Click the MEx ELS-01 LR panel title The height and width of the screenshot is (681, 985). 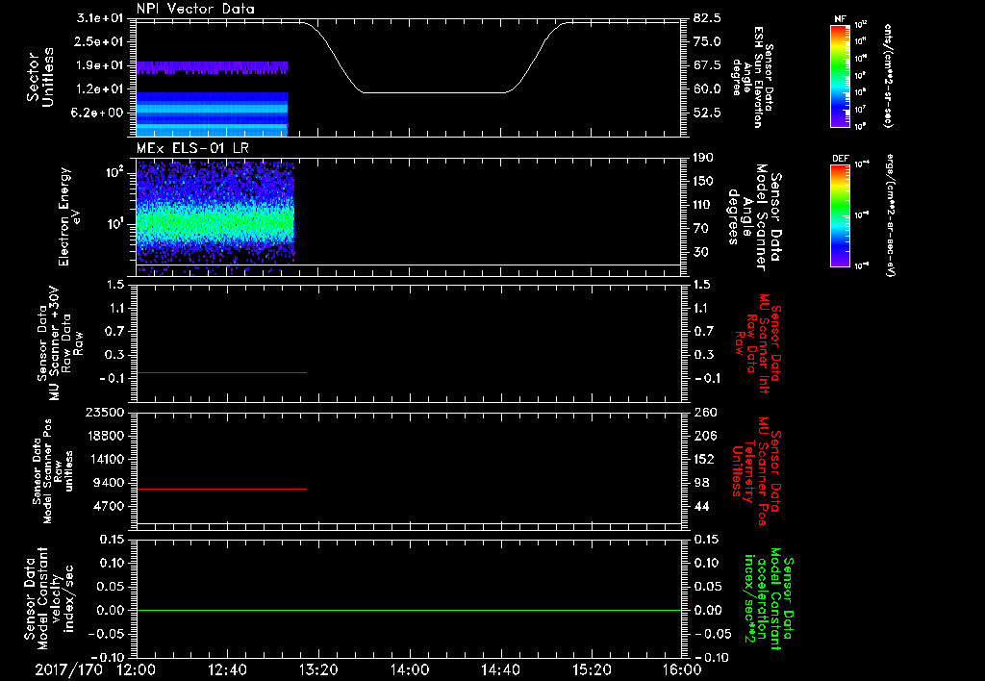pos(192,148)
